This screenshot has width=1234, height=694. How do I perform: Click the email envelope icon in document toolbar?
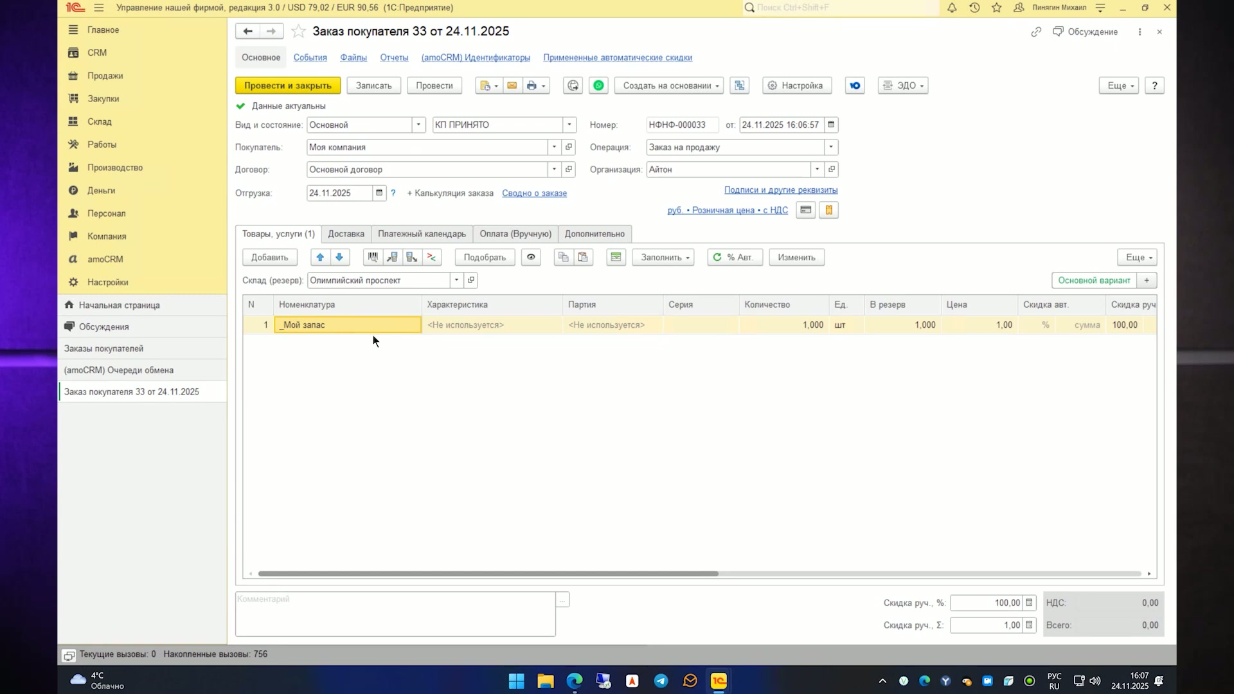tap(512, 85)
